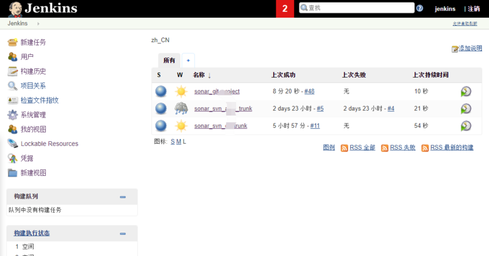The height and width of the screenshot is (256, 489).
Task: Select medium icon size M
Action: (178, 142)
